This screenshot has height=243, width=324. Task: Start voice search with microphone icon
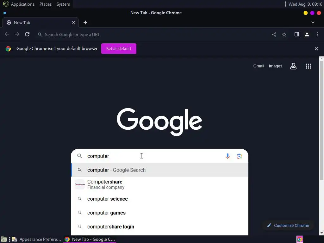click(x=227, y=156)
